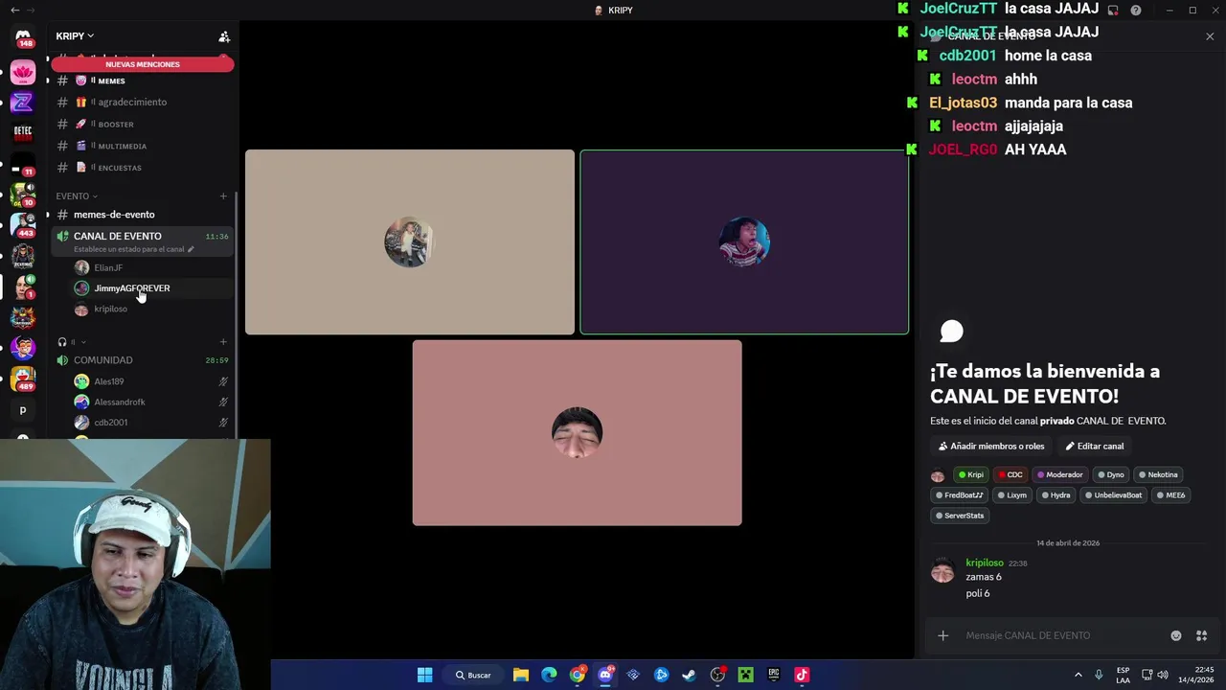This screenshot has width=1226, height=690.
Task: Collapse the EVENTO category
Action: point(77,195)
